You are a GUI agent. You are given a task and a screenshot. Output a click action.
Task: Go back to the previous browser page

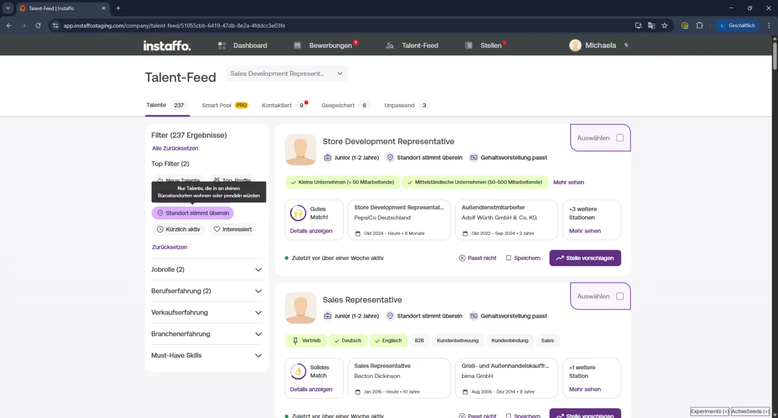click(x=9, y=25)
